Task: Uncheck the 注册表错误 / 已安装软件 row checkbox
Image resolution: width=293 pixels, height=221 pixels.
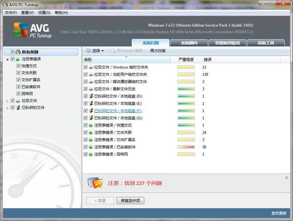Action: point(85,147)
